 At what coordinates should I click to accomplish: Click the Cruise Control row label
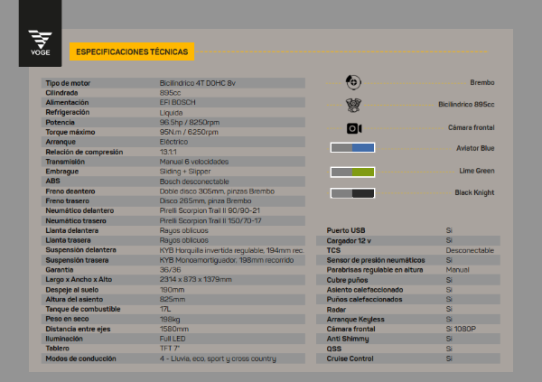[x=350, y=359]
